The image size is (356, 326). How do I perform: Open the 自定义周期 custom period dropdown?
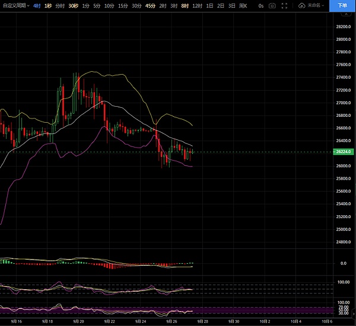(x=16, y=5)
